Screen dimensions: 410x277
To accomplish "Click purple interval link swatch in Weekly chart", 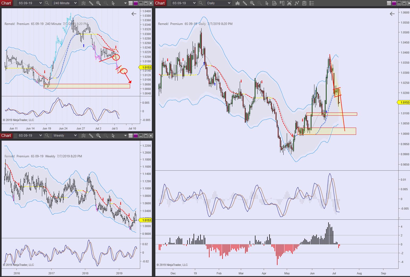I will click(136, 136).
